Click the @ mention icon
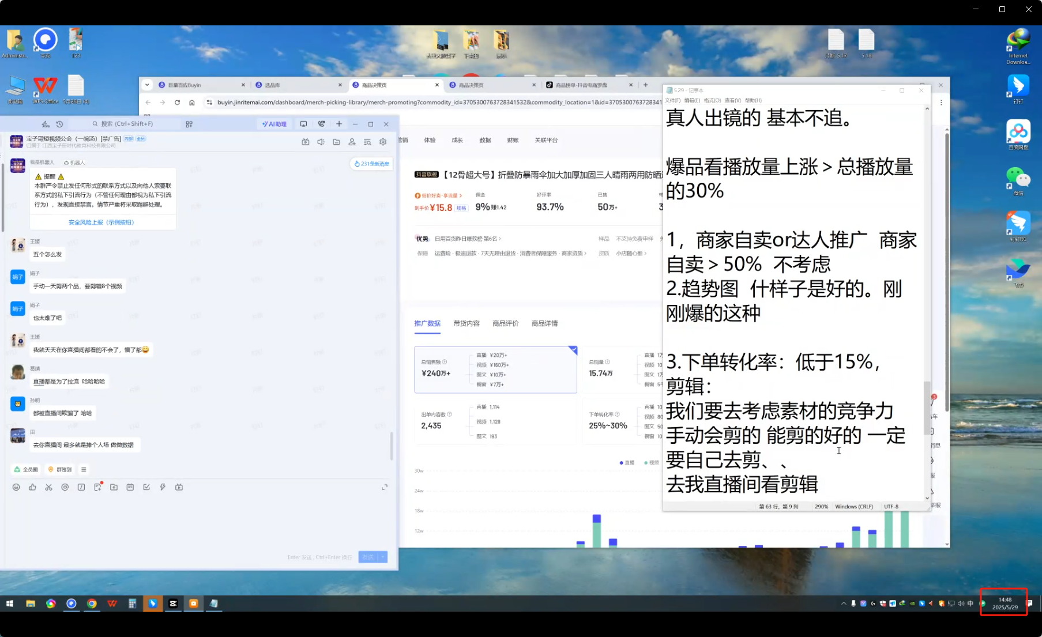The width and height of the screenshot is (1042, 637). click(65, 487)
